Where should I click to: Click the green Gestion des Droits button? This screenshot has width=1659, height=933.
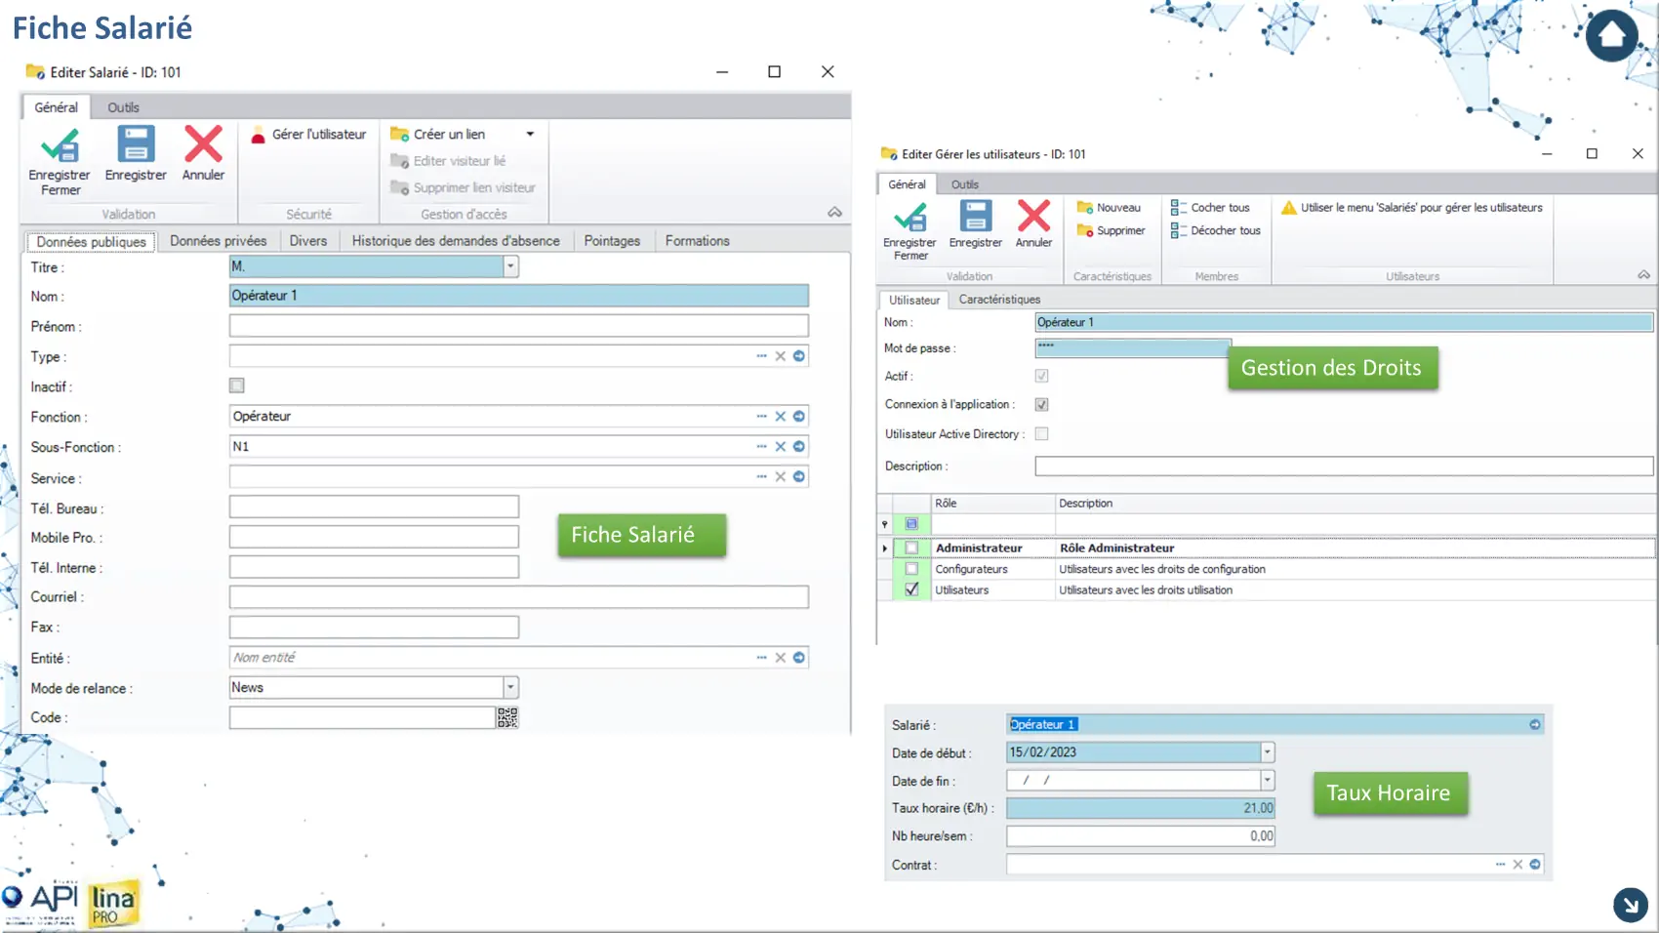coord(1331,368)
